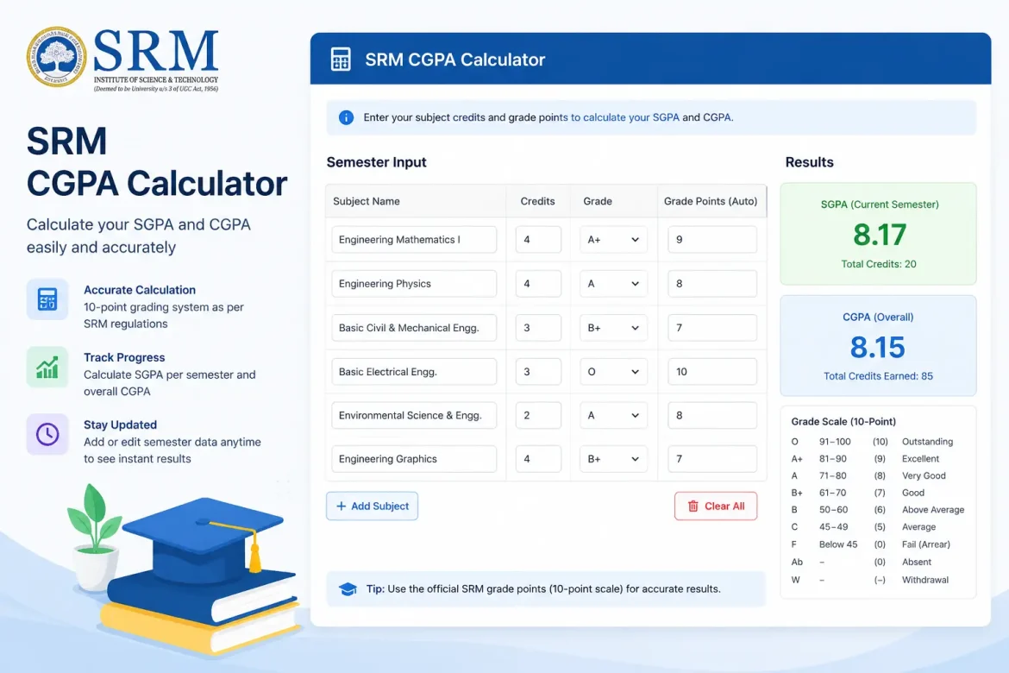Click the graduation cap icon beside Tip
The width and height of the screenshot is (1009, 673).
tap(348, 588)
